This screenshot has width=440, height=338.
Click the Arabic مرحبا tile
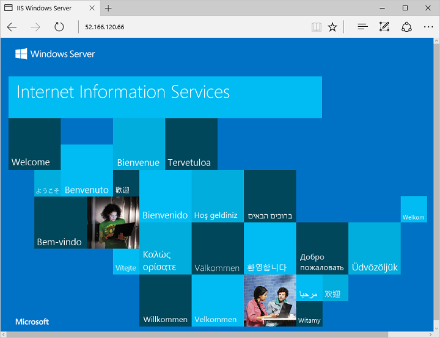(309, 287)
